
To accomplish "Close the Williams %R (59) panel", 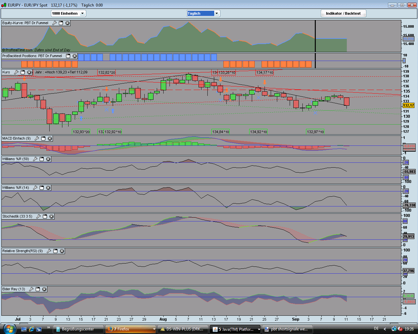I will 48,159.
